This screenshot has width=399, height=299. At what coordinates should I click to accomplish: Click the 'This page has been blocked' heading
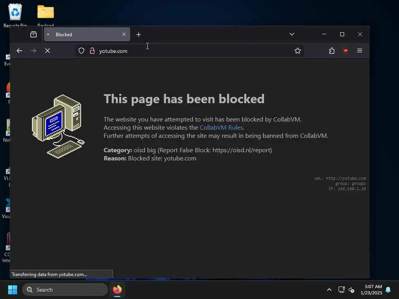tap(184, 98)
